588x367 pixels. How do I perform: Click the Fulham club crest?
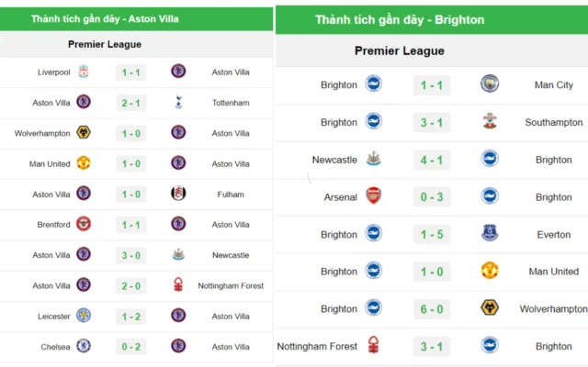point(178,194)
